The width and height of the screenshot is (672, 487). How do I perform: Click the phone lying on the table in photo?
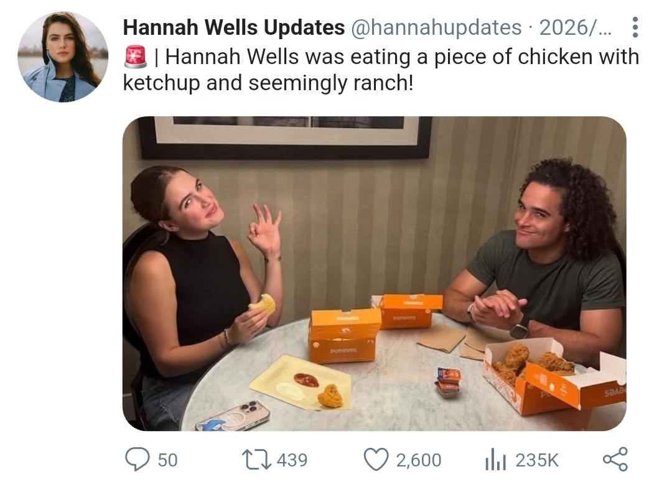(x=233, y=416)
